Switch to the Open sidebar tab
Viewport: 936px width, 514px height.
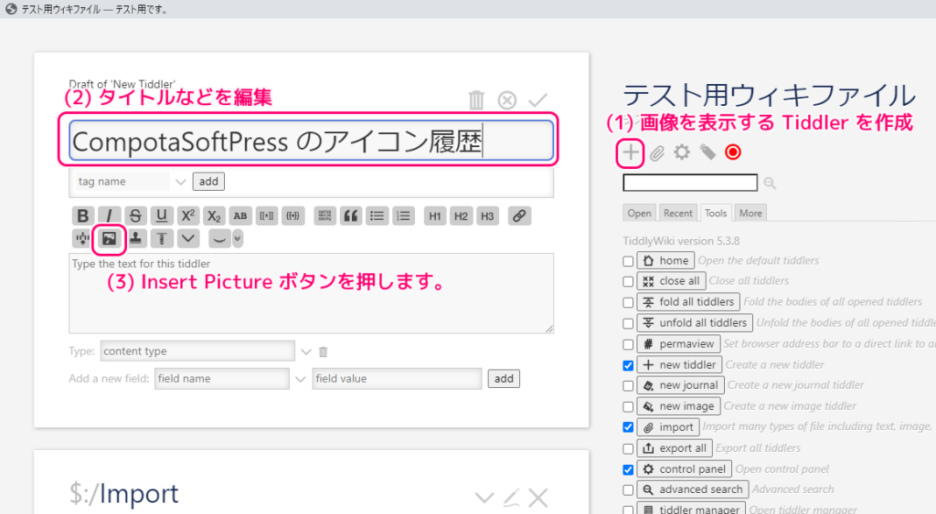[x=639, y=213]
